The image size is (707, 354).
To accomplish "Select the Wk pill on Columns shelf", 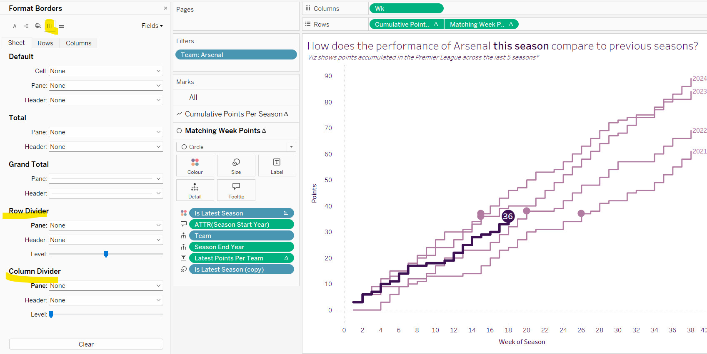I will click(406, 8).
